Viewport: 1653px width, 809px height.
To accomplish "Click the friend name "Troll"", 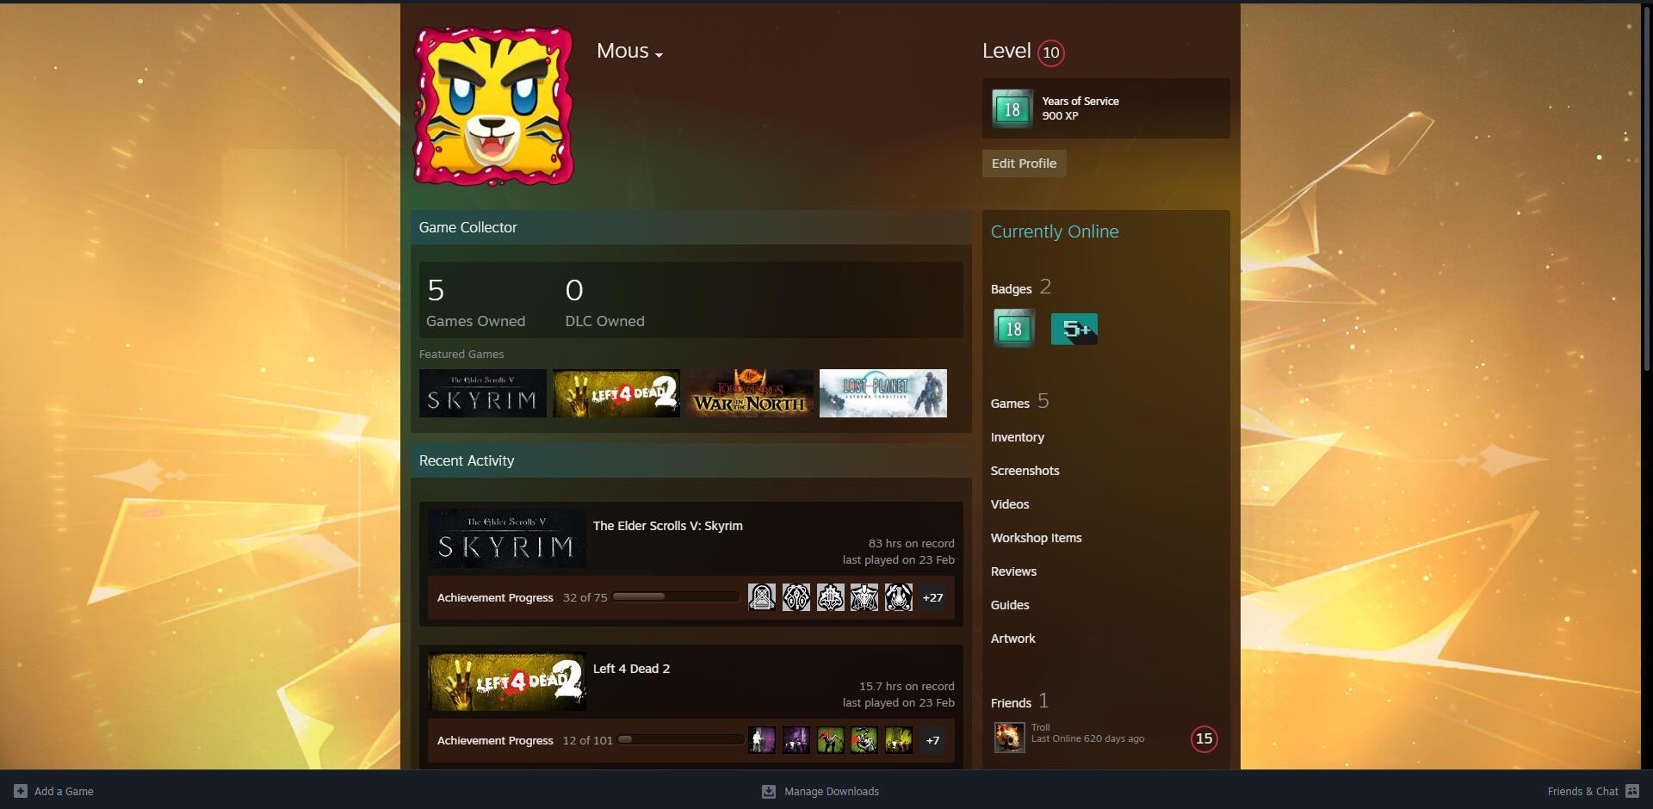I will [1040, 727].
